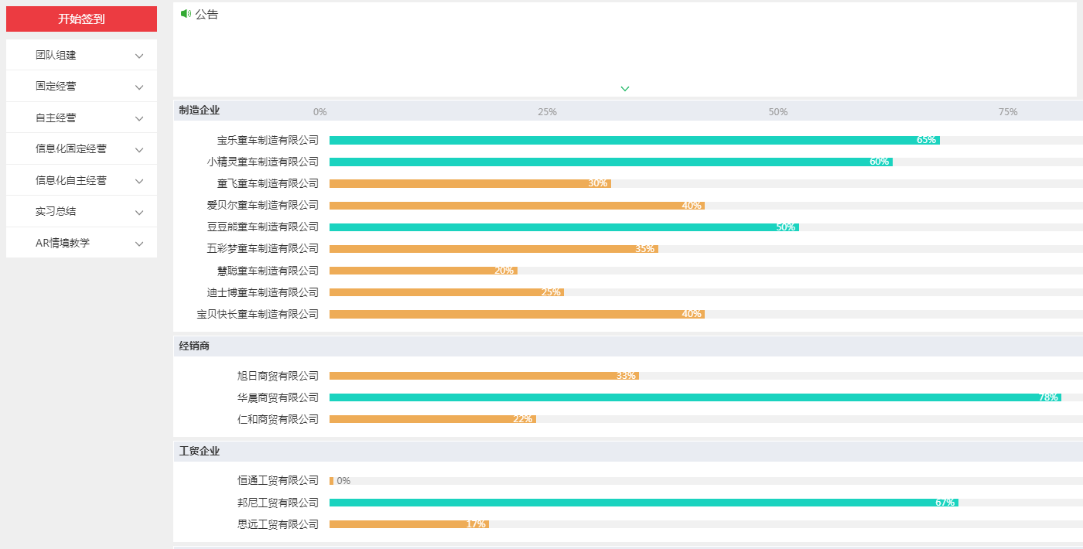1083x549 pixels.
Task: Click the 25% axis label
Action: tap(547, 112)
